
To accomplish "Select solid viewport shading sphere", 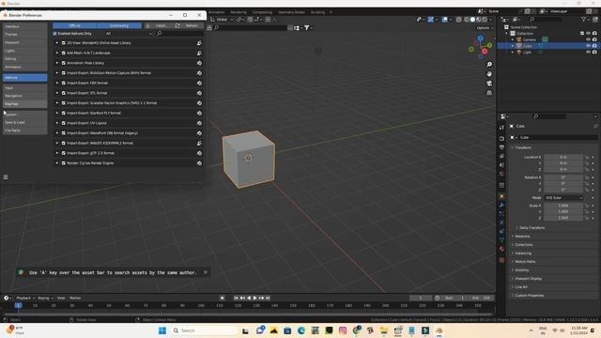I will [x=472, y=19].
